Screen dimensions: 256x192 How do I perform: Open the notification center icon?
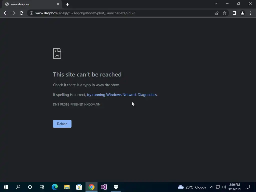tap(248, 187)
